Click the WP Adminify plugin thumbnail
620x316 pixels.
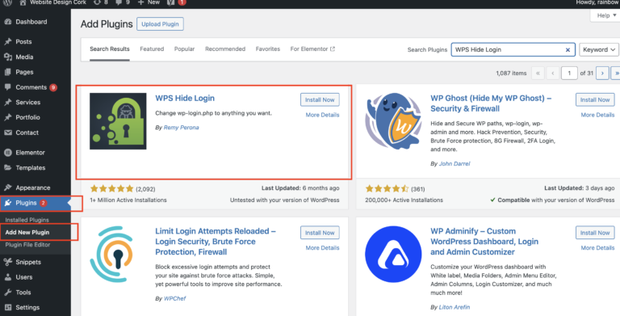(x=393, y=254)
